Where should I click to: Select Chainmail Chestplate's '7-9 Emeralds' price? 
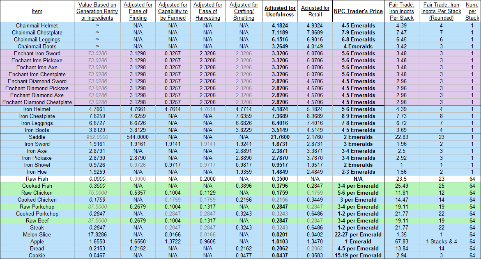click(x=358, y=32)
